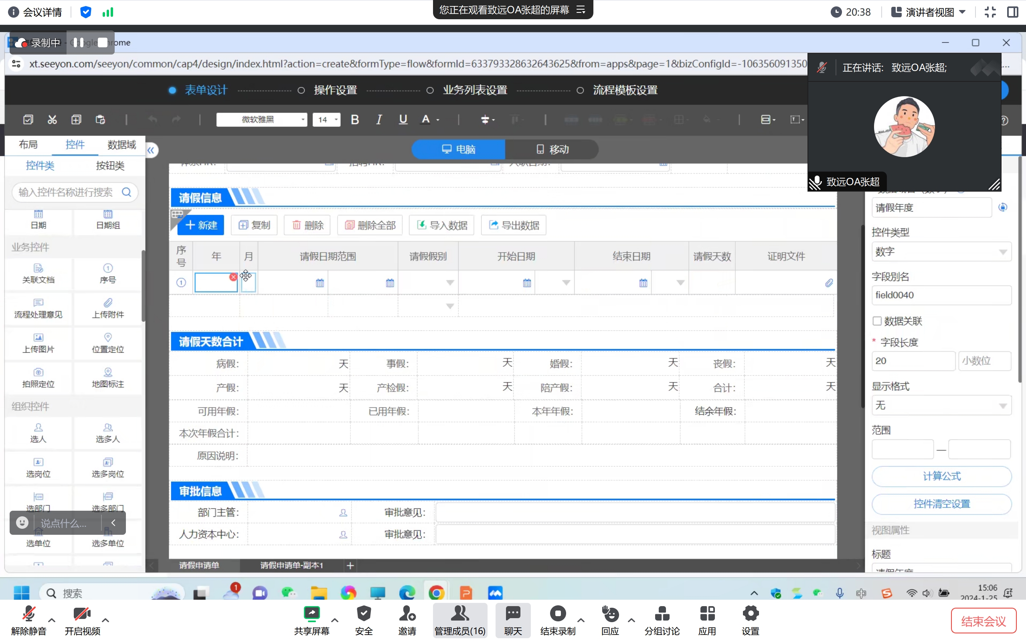1026x641 pixels.
Task: Select the 流程模板设置 step radio
Action: 580,90
